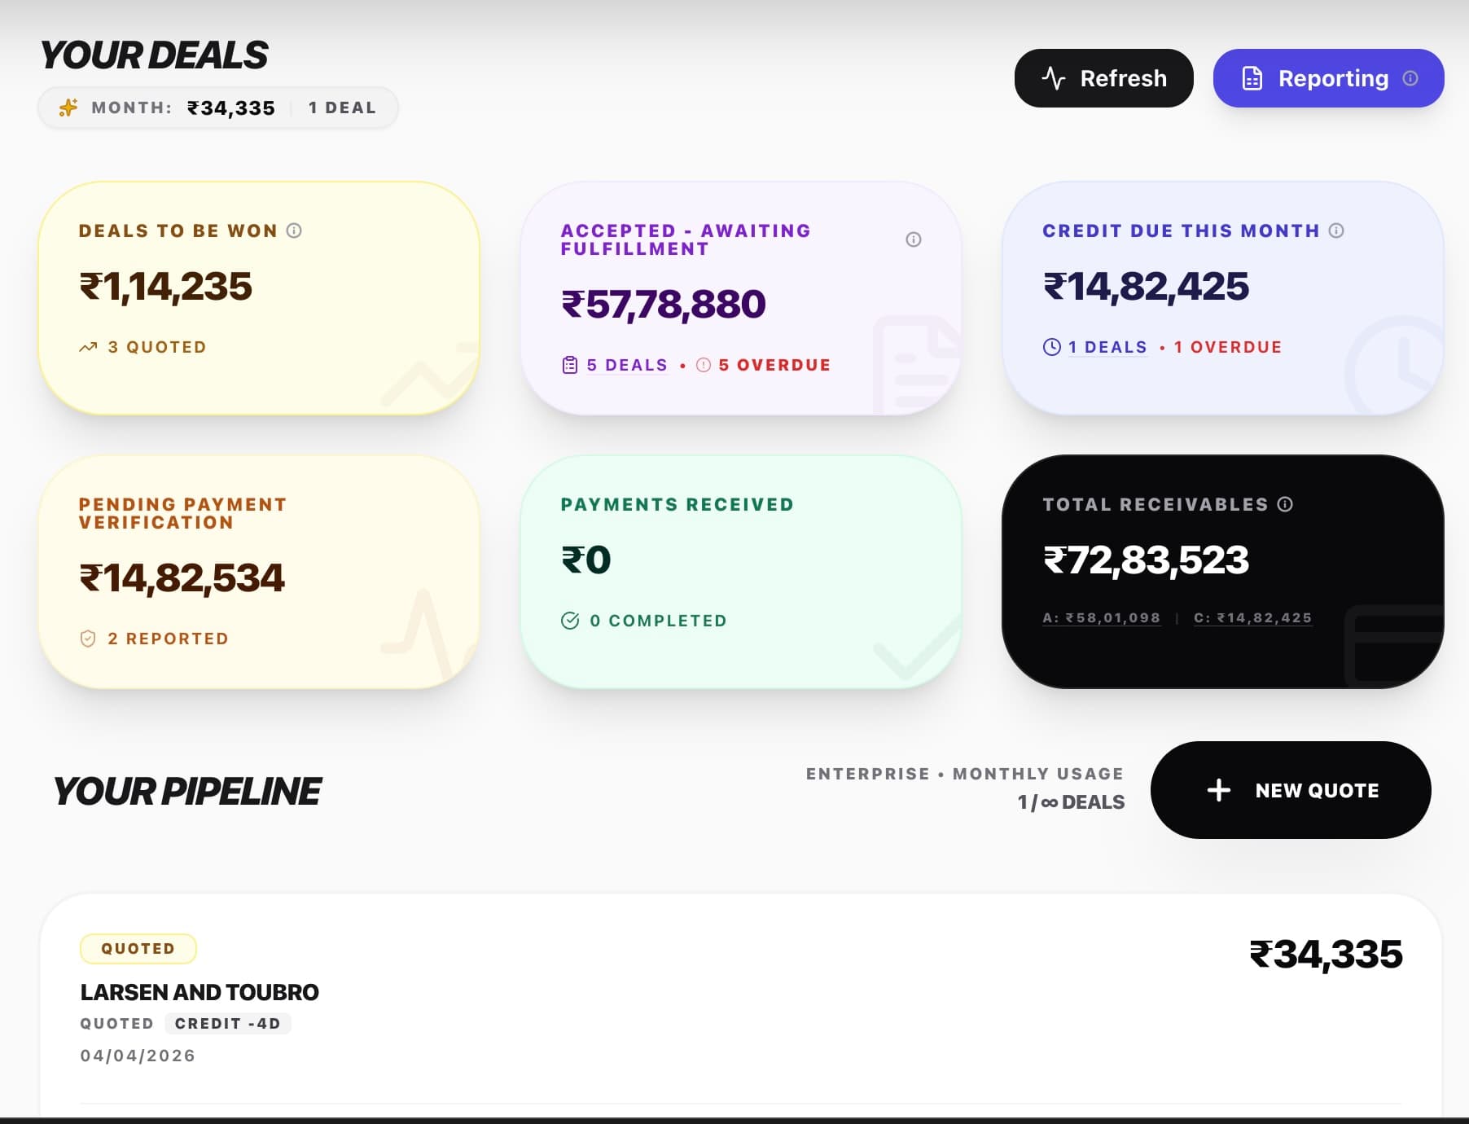Click the checkmark icon beside 0 Completed

[x=570, y=620]
